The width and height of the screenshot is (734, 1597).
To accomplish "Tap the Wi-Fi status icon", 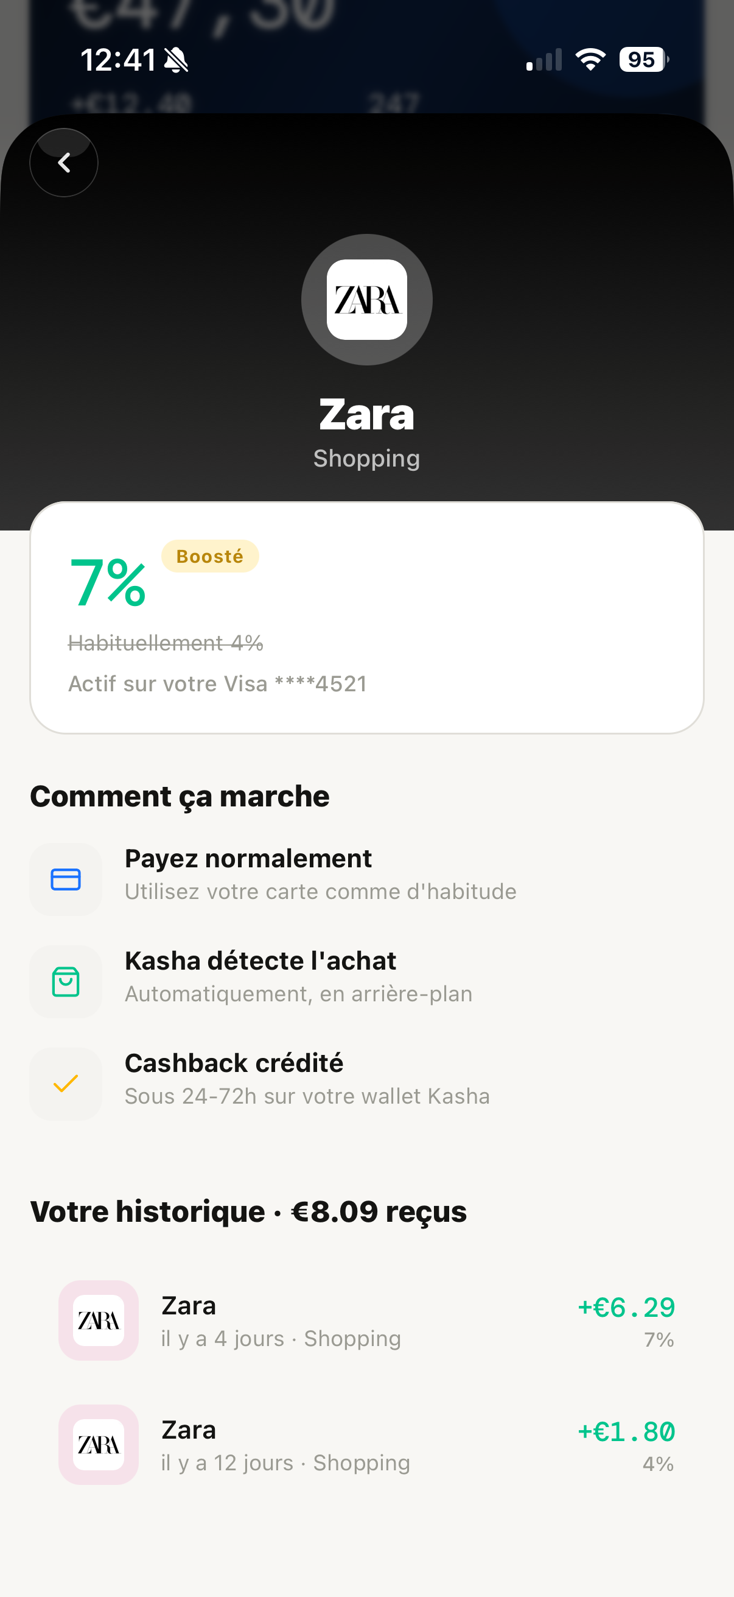I will [590, 60].
